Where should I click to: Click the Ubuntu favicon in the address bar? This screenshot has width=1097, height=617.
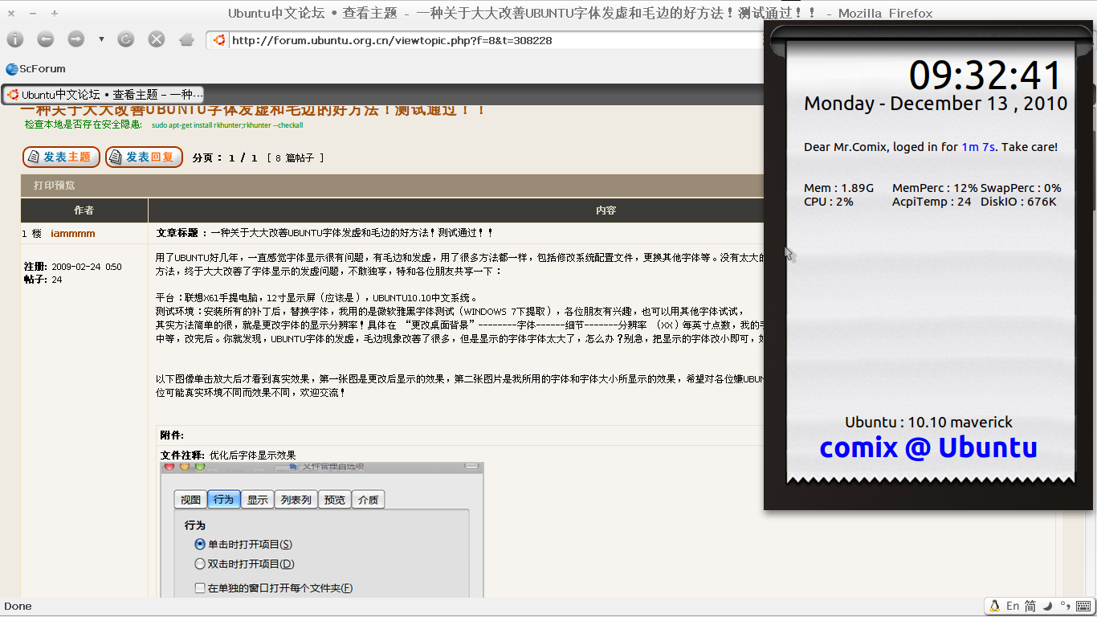pos(218,40)
